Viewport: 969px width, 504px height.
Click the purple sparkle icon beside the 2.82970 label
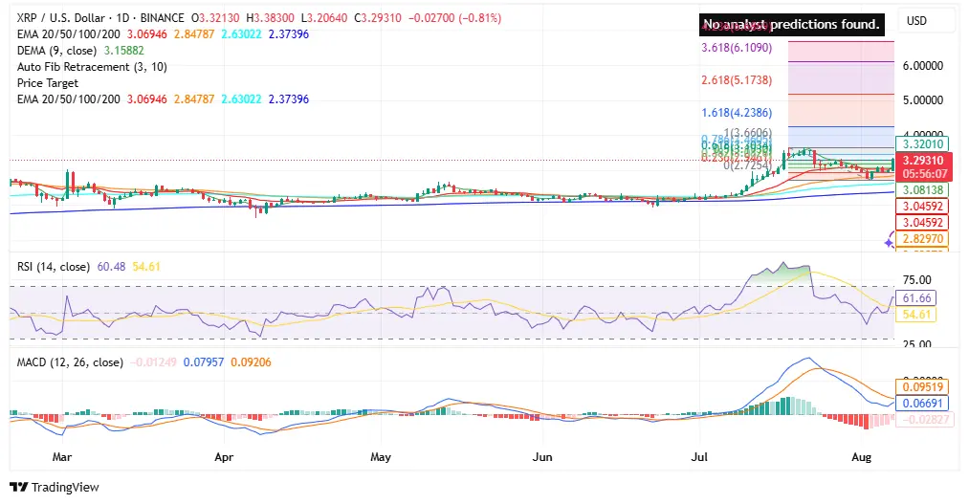(890, 242)
